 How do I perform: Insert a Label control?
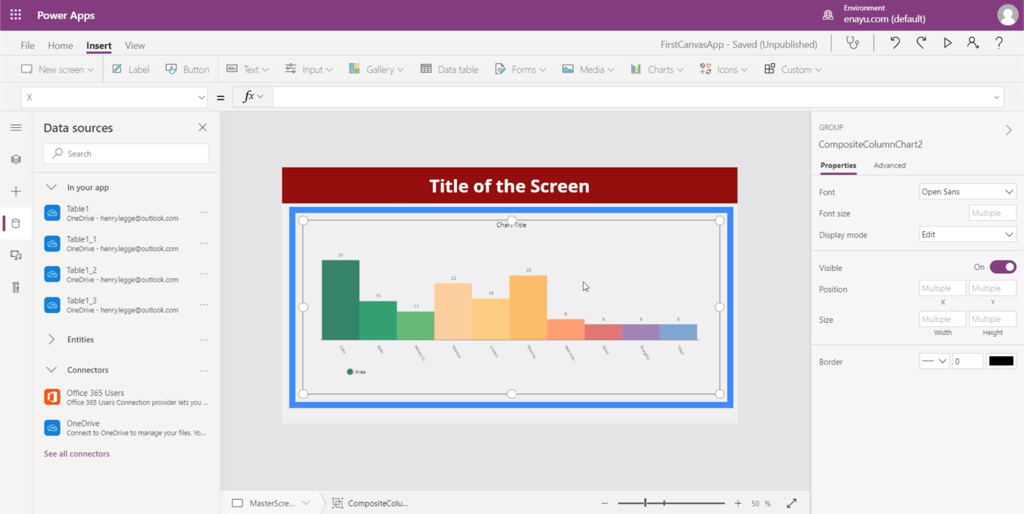click(130, 69)
